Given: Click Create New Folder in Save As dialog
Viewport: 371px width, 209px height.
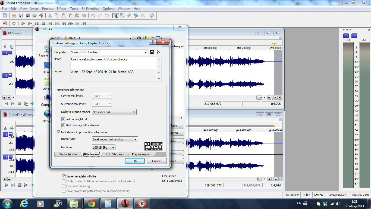Looking at the screenshot, I should point(152,38).
